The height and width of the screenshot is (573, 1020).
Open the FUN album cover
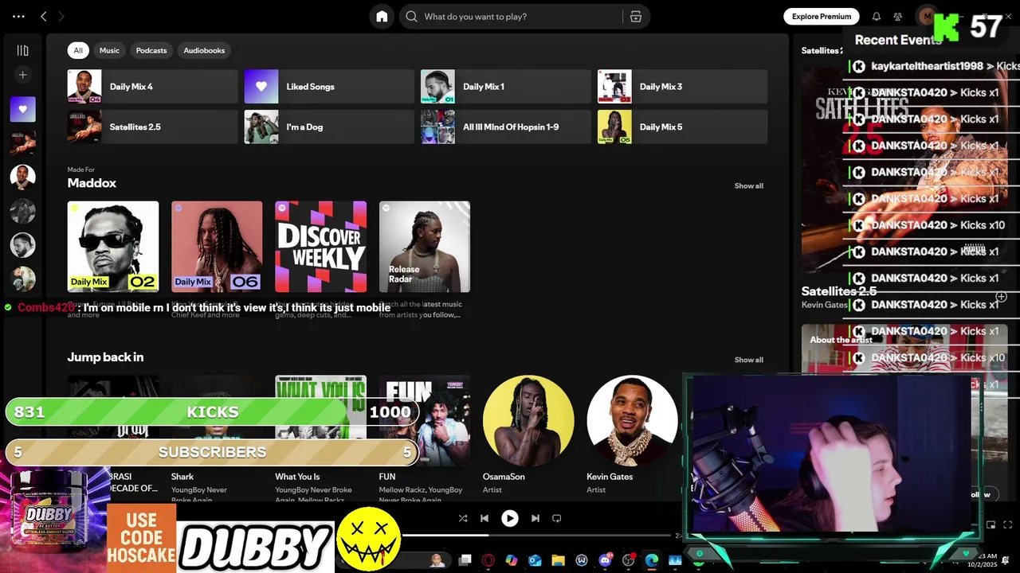425,421
